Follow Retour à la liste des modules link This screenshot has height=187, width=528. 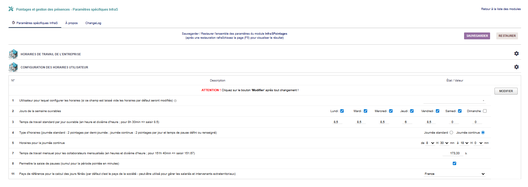click(501, 9)
